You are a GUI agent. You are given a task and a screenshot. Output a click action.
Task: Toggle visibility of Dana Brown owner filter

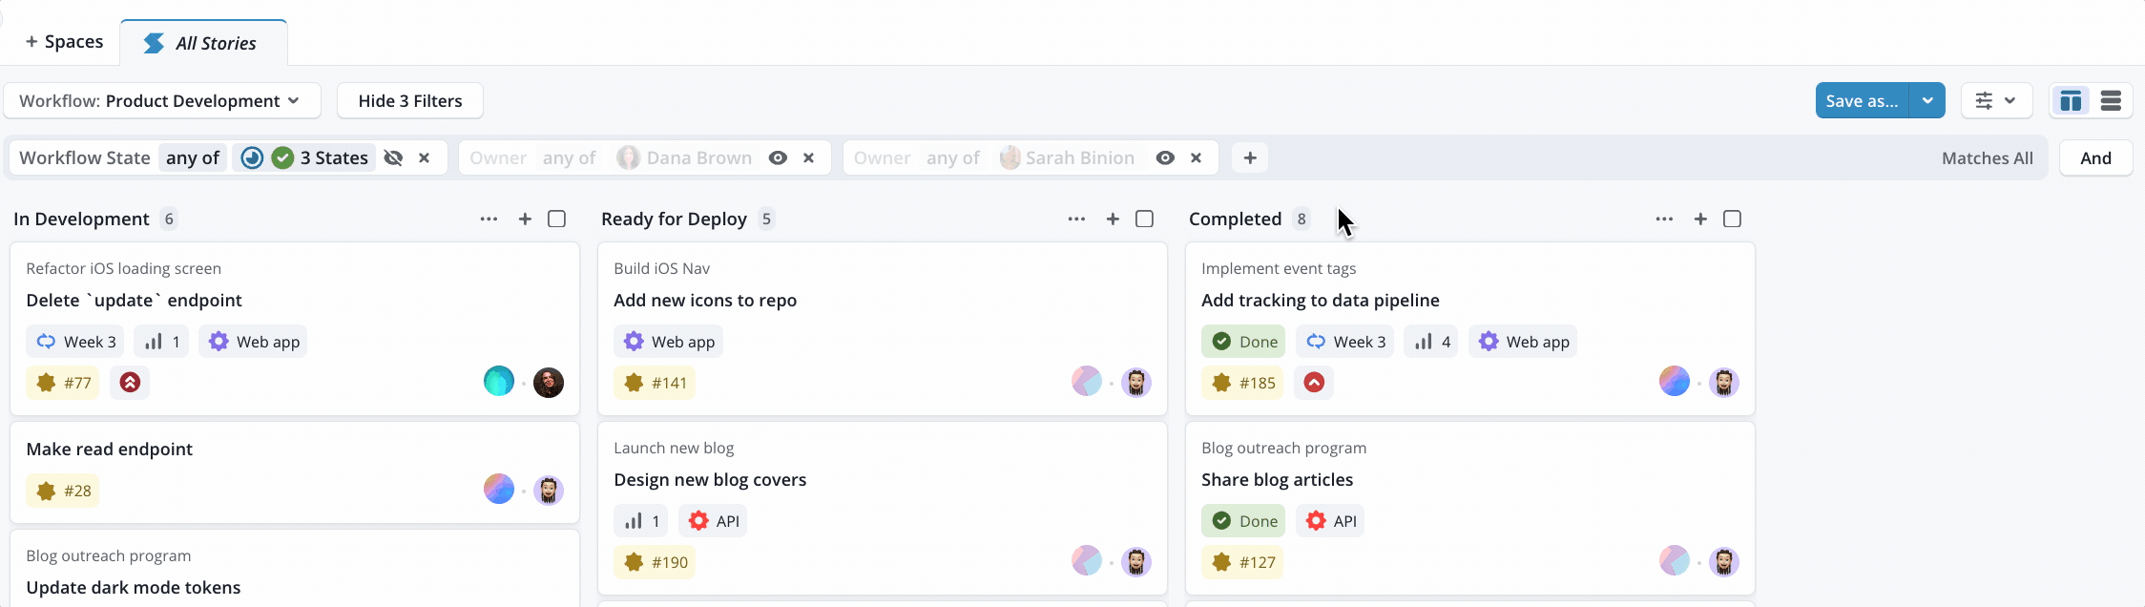778,158
